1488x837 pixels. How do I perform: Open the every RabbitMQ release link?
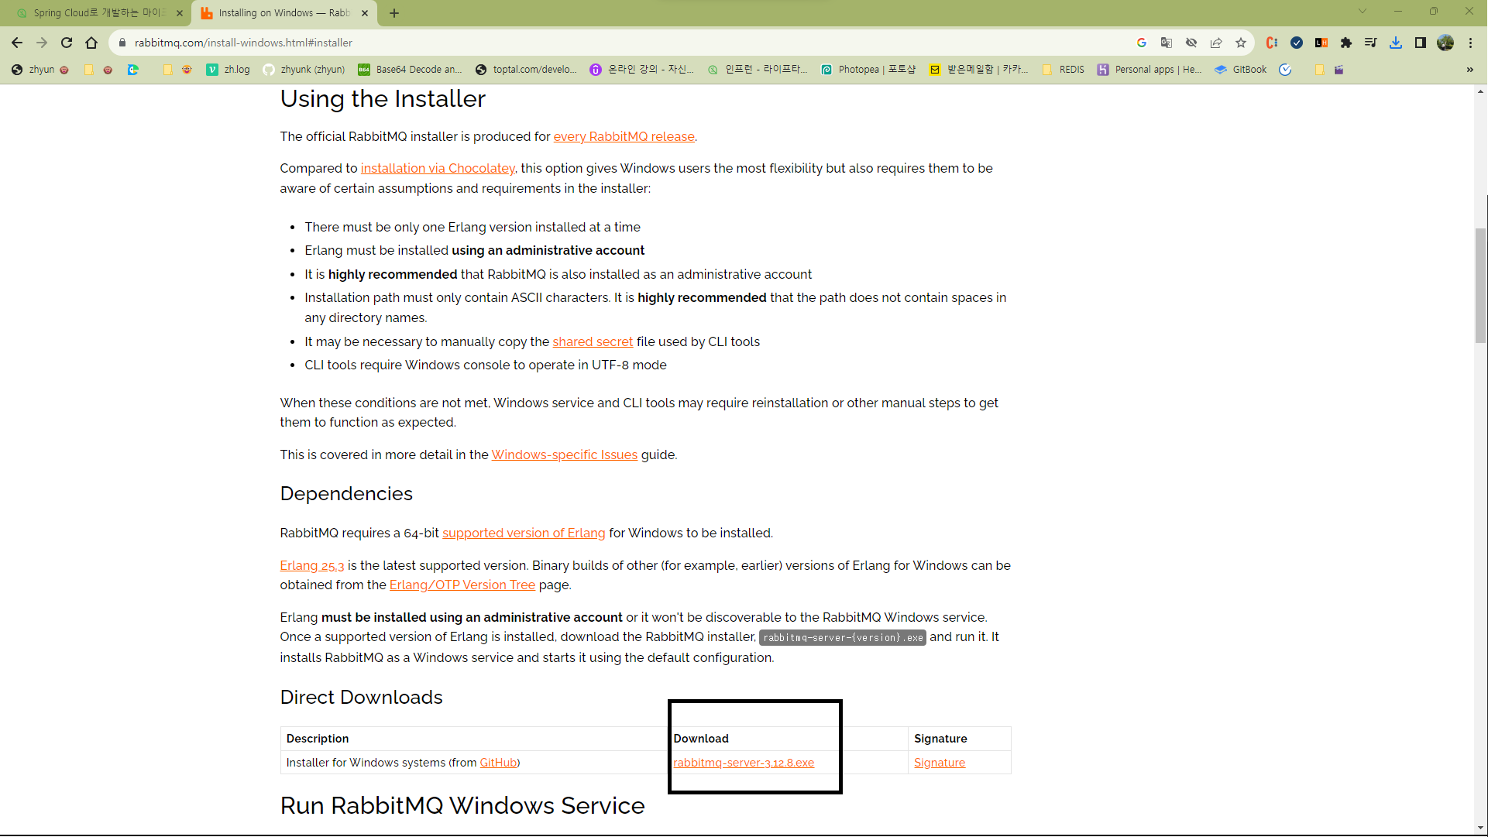[x=624, y=137]
